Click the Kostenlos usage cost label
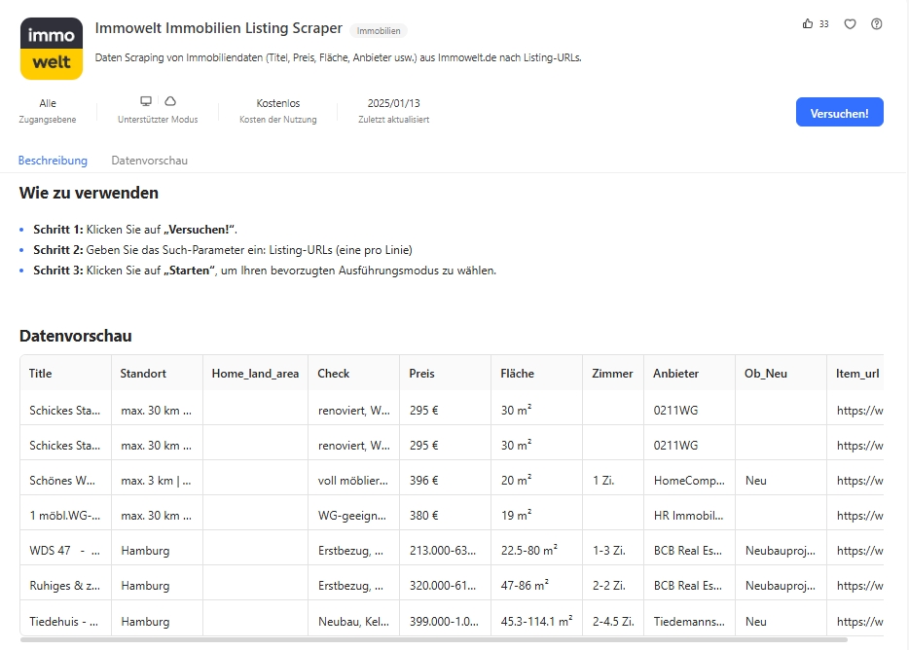The width and height of the screenshot is (909, 650). tap(278, 103)
